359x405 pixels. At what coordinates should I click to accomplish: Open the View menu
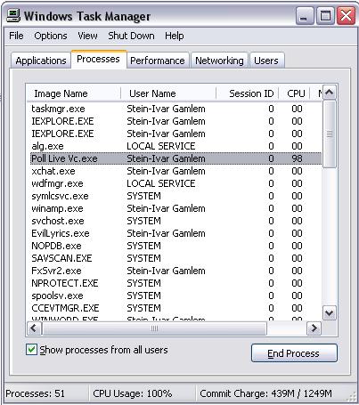87,36
